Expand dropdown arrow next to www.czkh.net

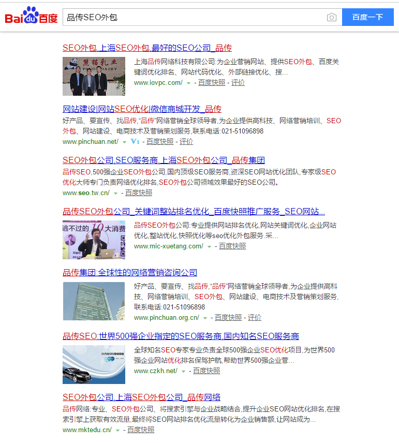tap(183, 371)
